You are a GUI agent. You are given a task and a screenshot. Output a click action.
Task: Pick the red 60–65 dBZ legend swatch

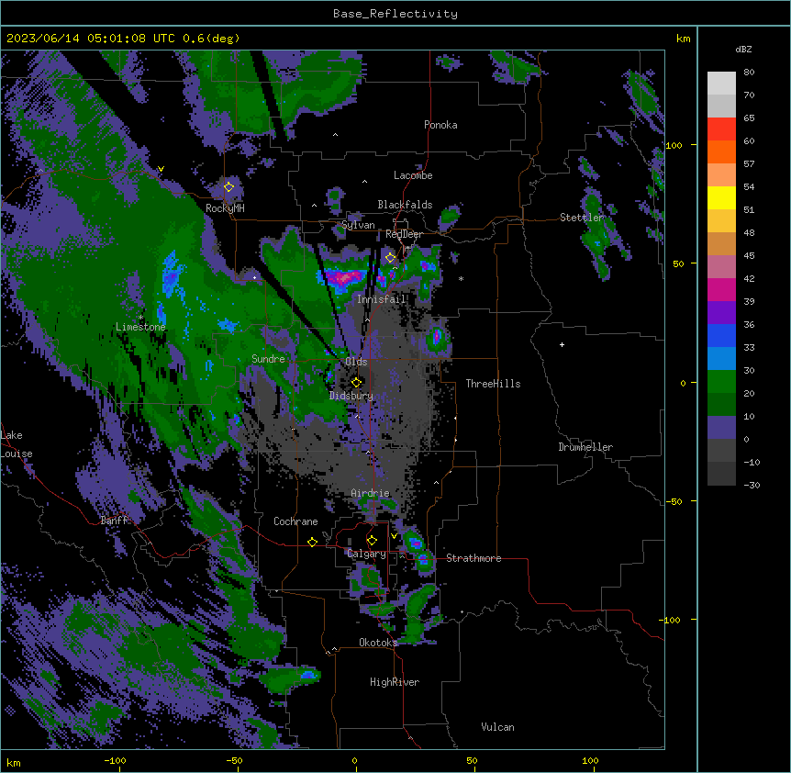[721, 129]
